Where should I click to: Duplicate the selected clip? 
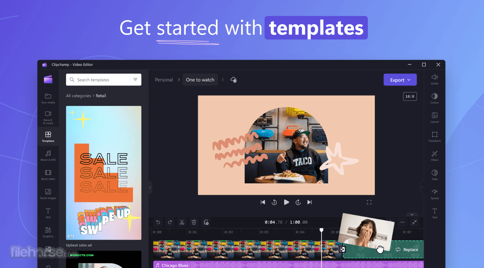[206, 222]
